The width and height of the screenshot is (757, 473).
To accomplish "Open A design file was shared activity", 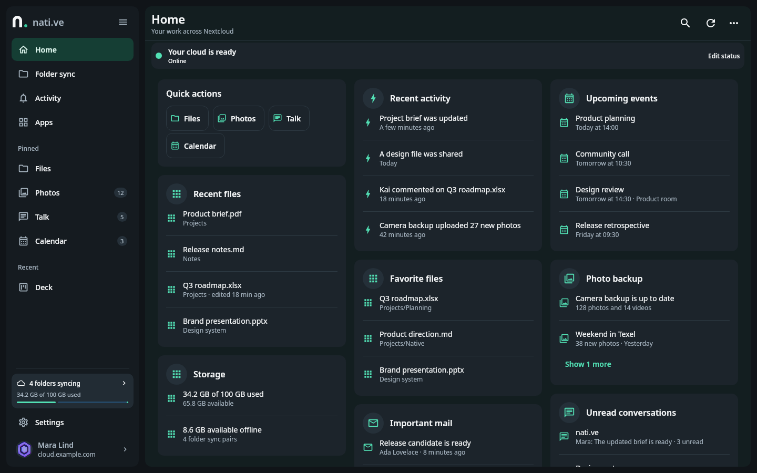I will point(448,158).
